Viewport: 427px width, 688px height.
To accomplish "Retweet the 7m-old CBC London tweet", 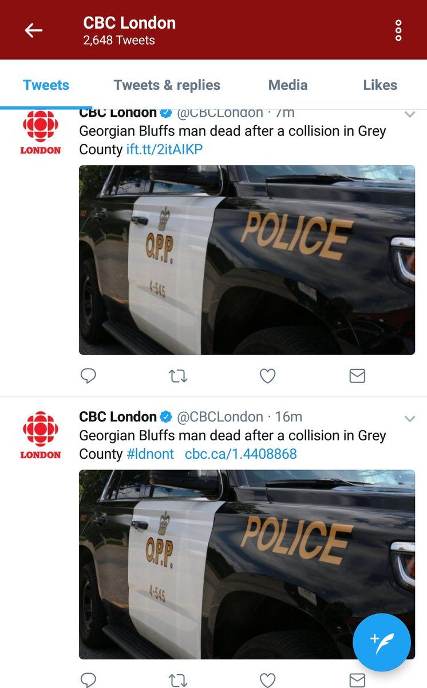I will click(177, 376).
